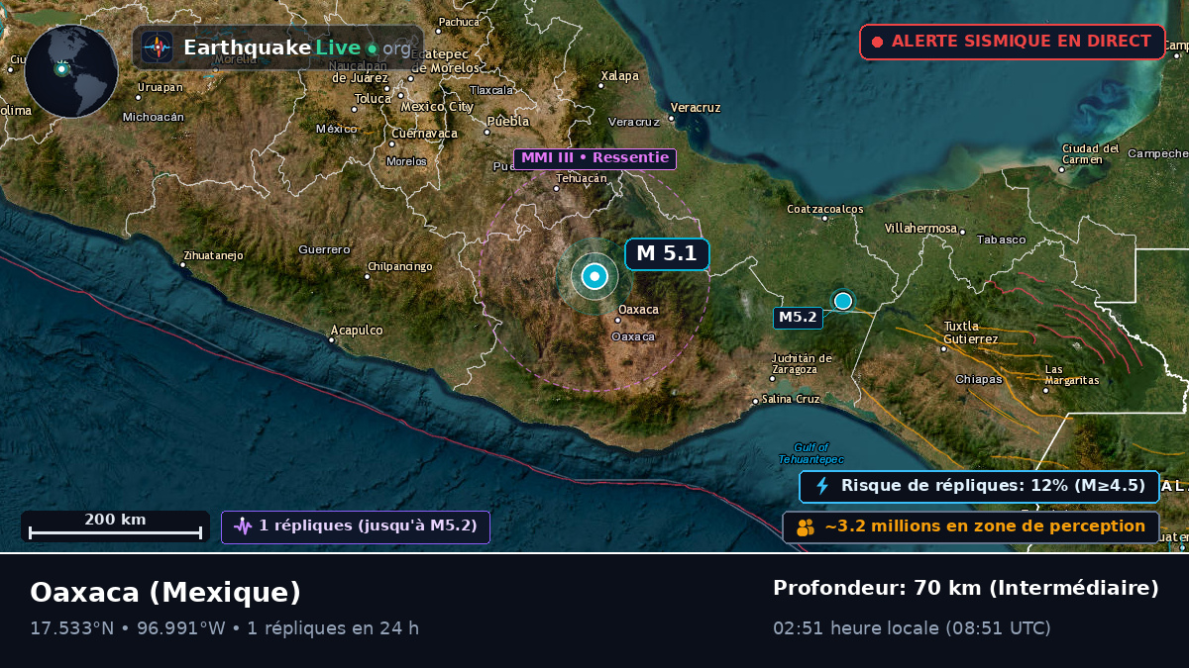Viewport: 1189px width, 668px height.
Task: Click the 02:51 heure locale time text
Action: 912,628
